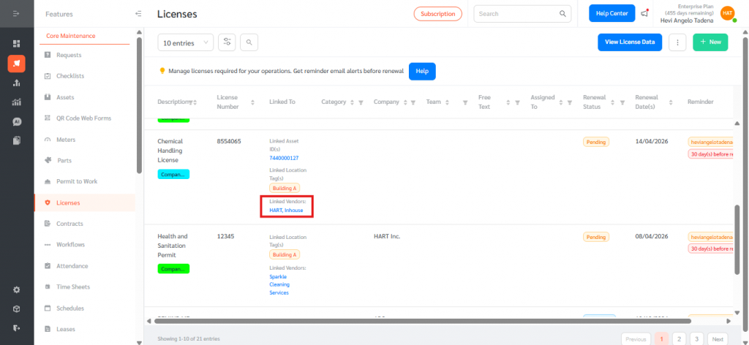The image size is (749, 345).
Task: Open the three-dot more options menu
Action: click(678, 43)
